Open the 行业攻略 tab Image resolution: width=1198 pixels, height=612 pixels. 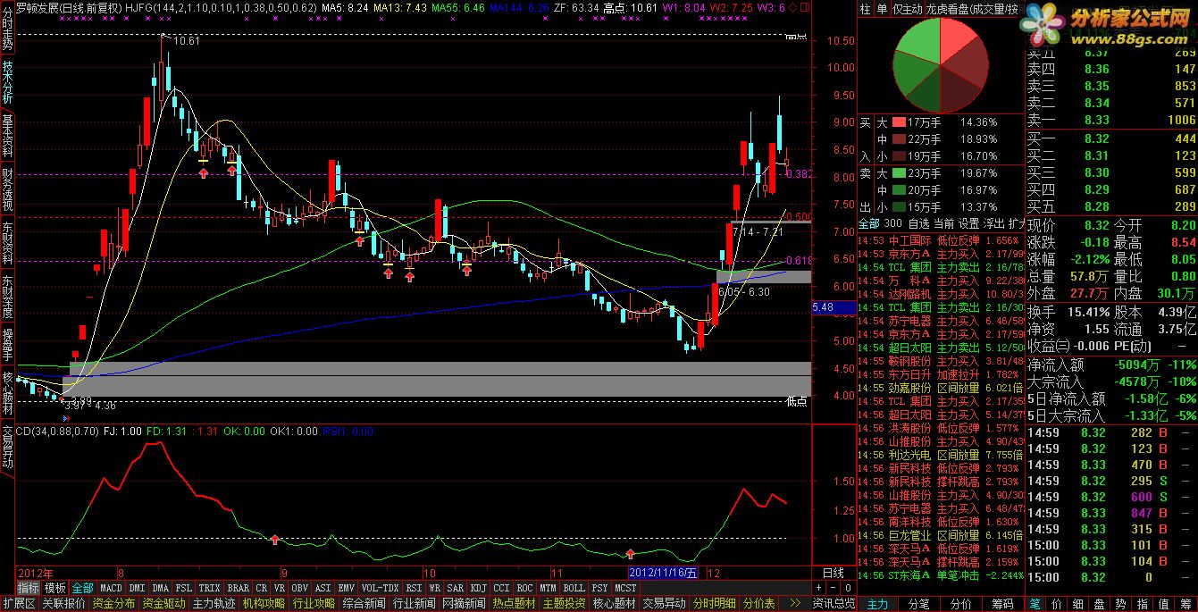click(x=314, y=604)
